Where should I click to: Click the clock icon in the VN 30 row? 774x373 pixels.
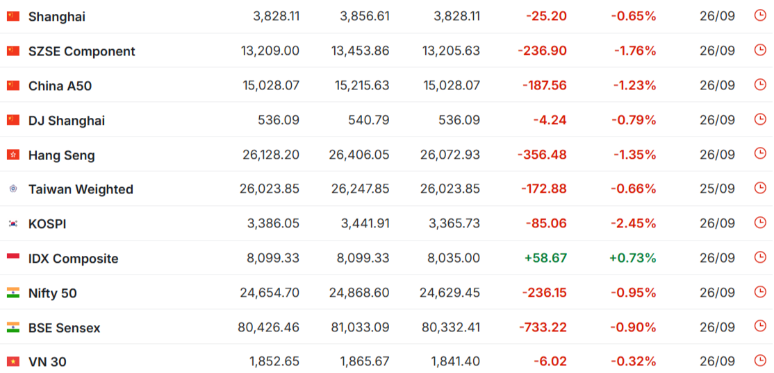click(x=760, y=361)
